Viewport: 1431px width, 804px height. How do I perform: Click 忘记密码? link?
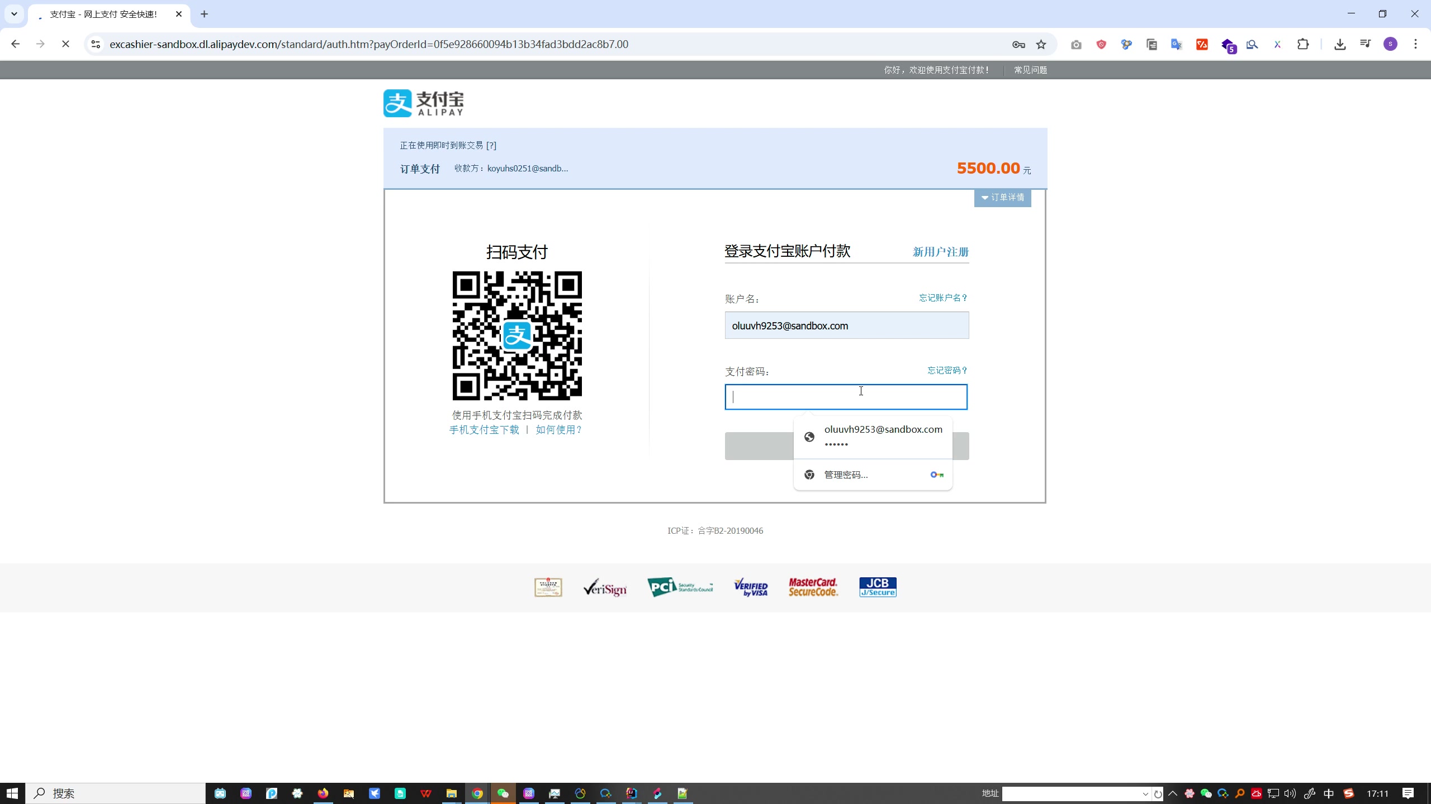tap(947, 370)
